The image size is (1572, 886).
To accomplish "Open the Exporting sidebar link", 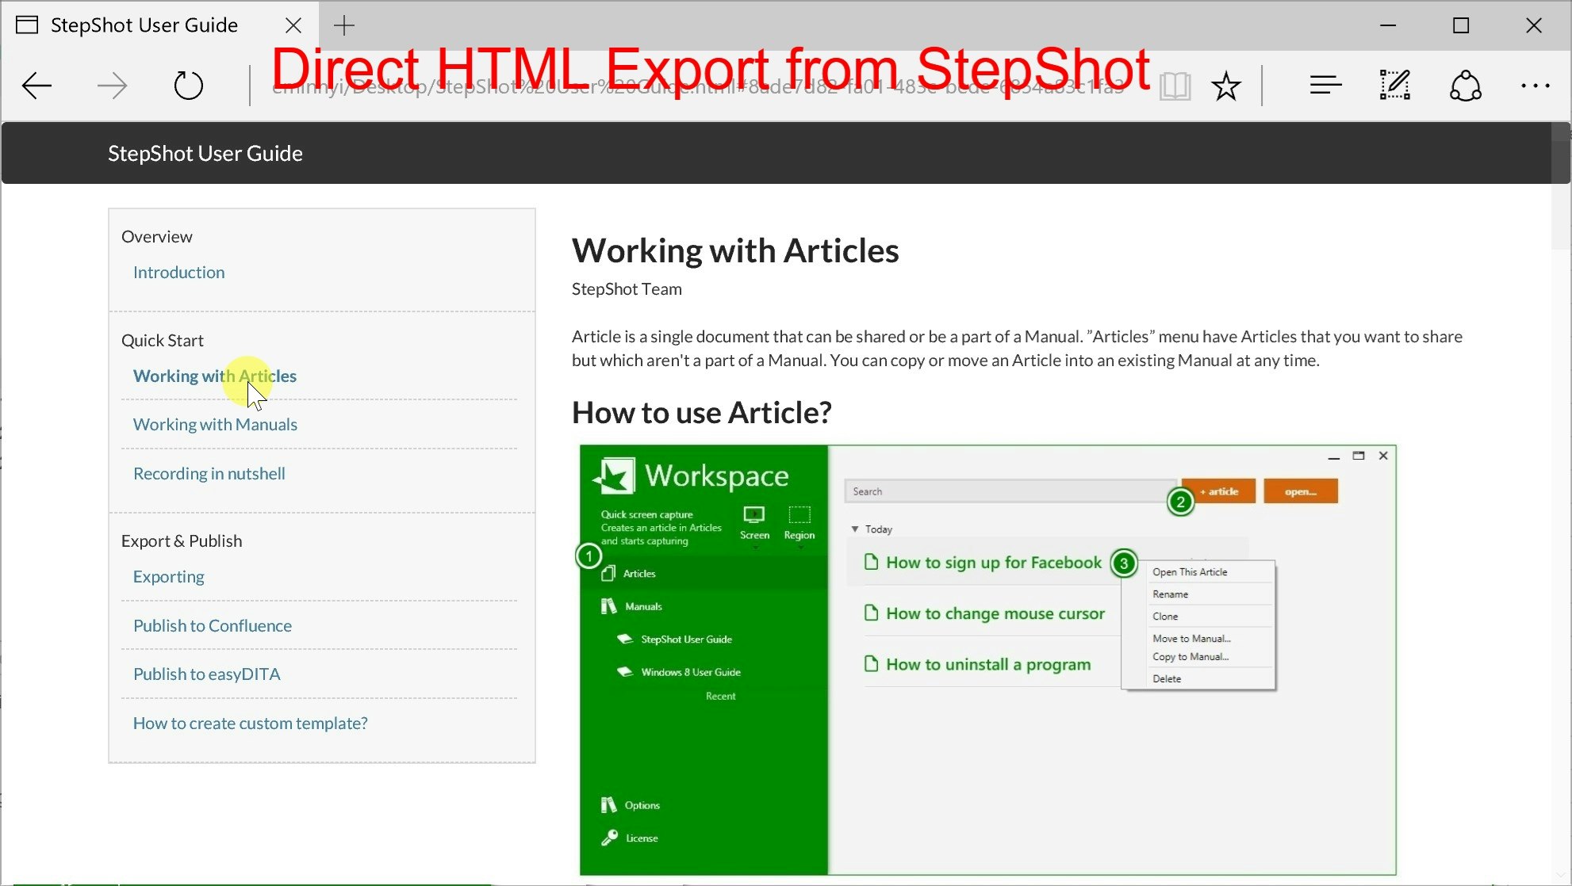I will [x=168, y=576].
